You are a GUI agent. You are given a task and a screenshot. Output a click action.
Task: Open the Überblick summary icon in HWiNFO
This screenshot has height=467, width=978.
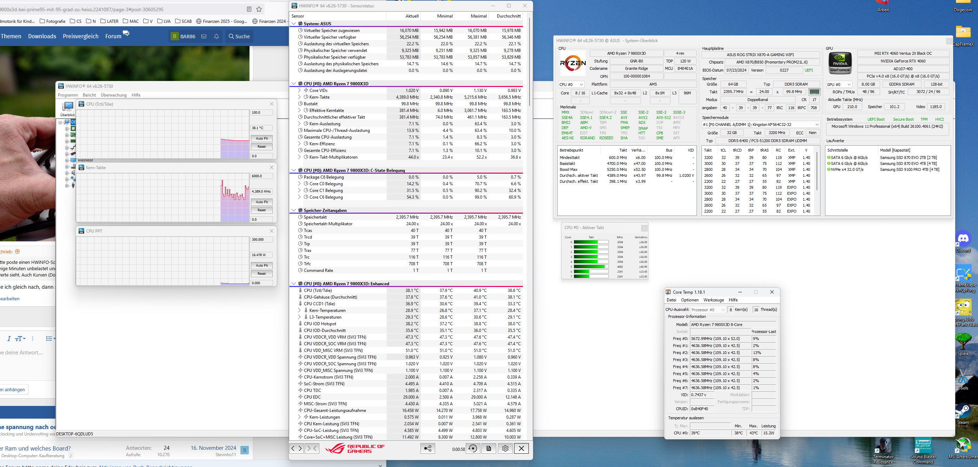[68, 108]
